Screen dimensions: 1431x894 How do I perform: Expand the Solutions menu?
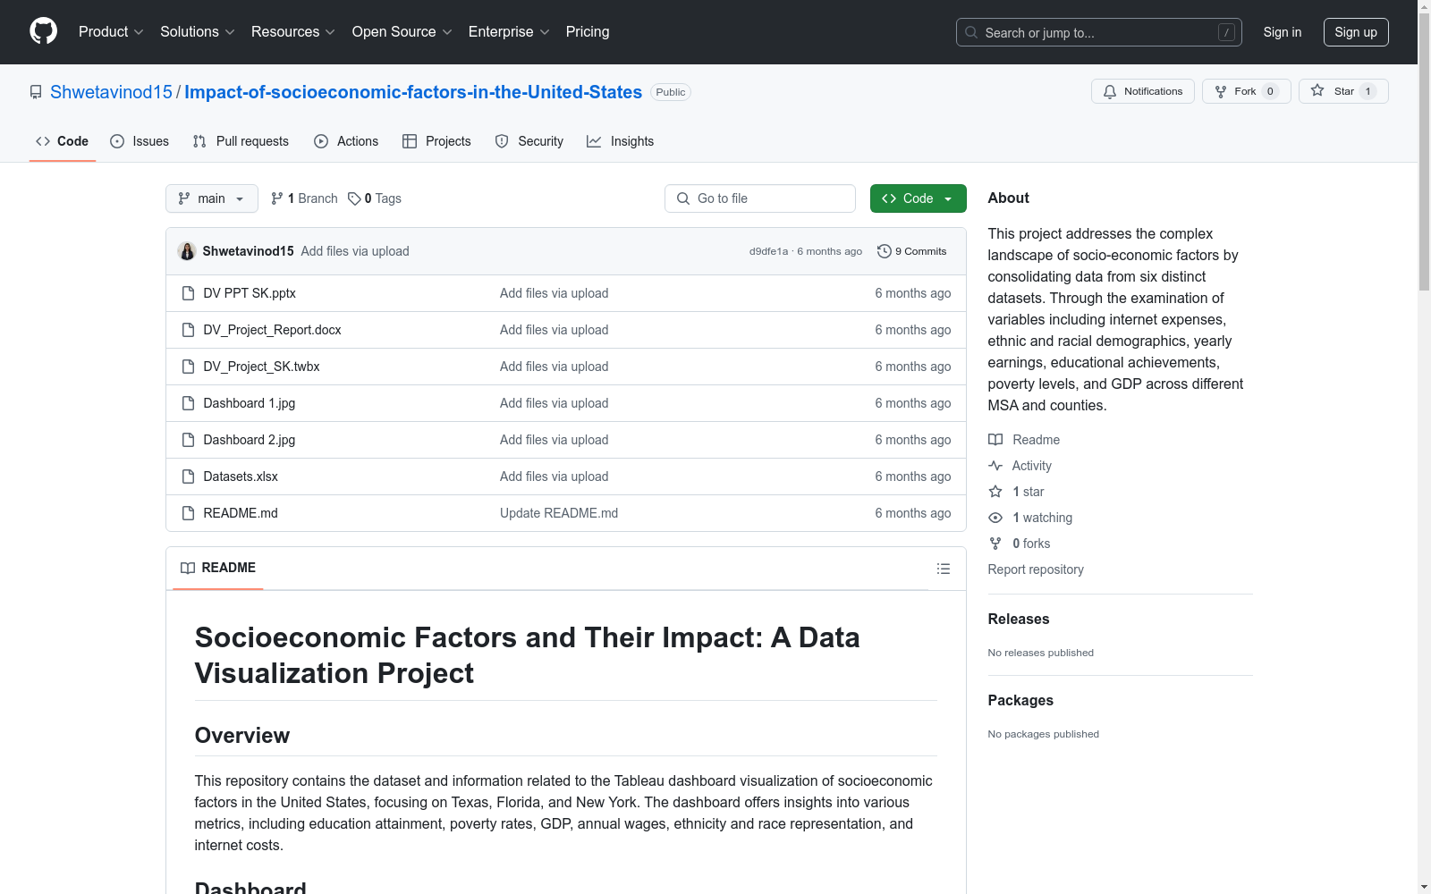[198, 32]
